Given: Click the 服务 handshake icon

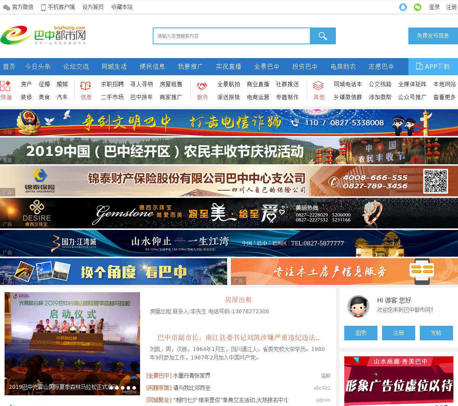Looking at the screenshot, I should click(x=202, y=86).
